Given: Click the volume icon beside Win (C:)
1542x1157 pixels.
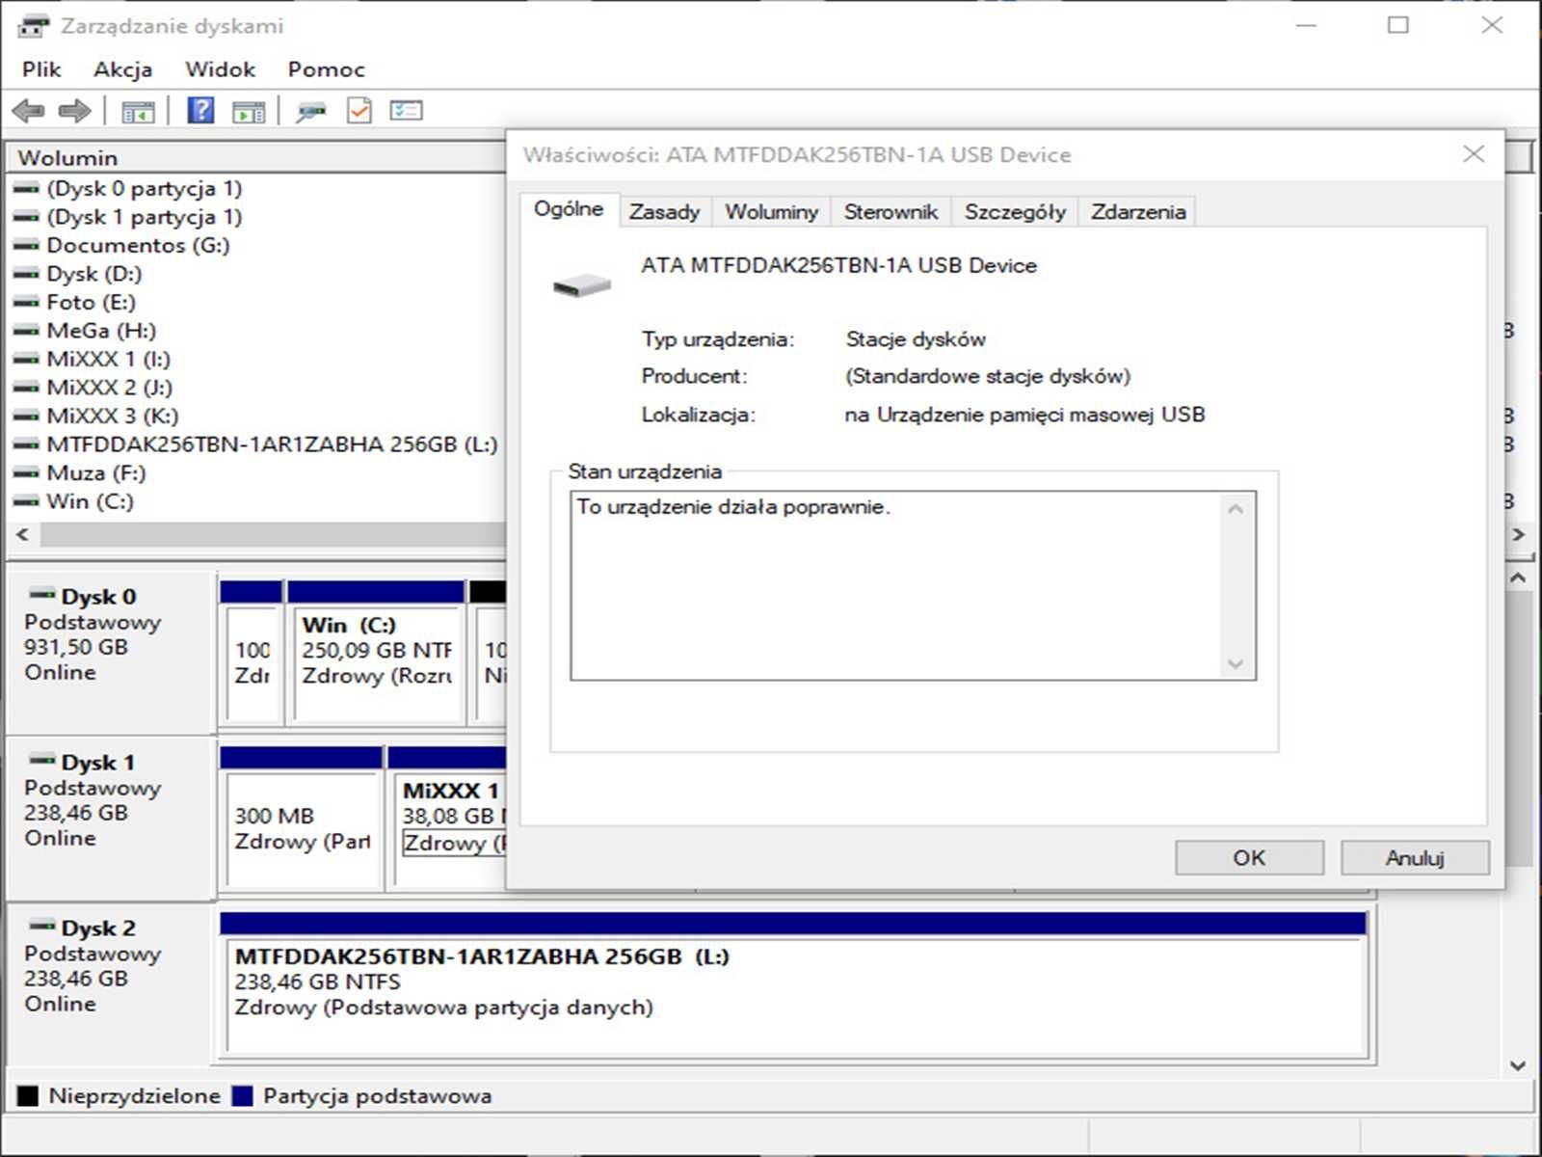Looking at the screenshot, I should click(x=26, y=501).
